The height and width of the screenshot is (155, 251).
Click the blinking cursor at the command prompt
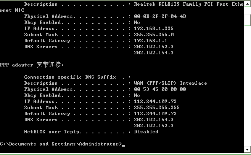(x=124, y=146)
